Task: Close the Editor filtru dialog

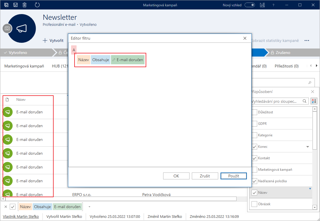Action: click(245, 38)
